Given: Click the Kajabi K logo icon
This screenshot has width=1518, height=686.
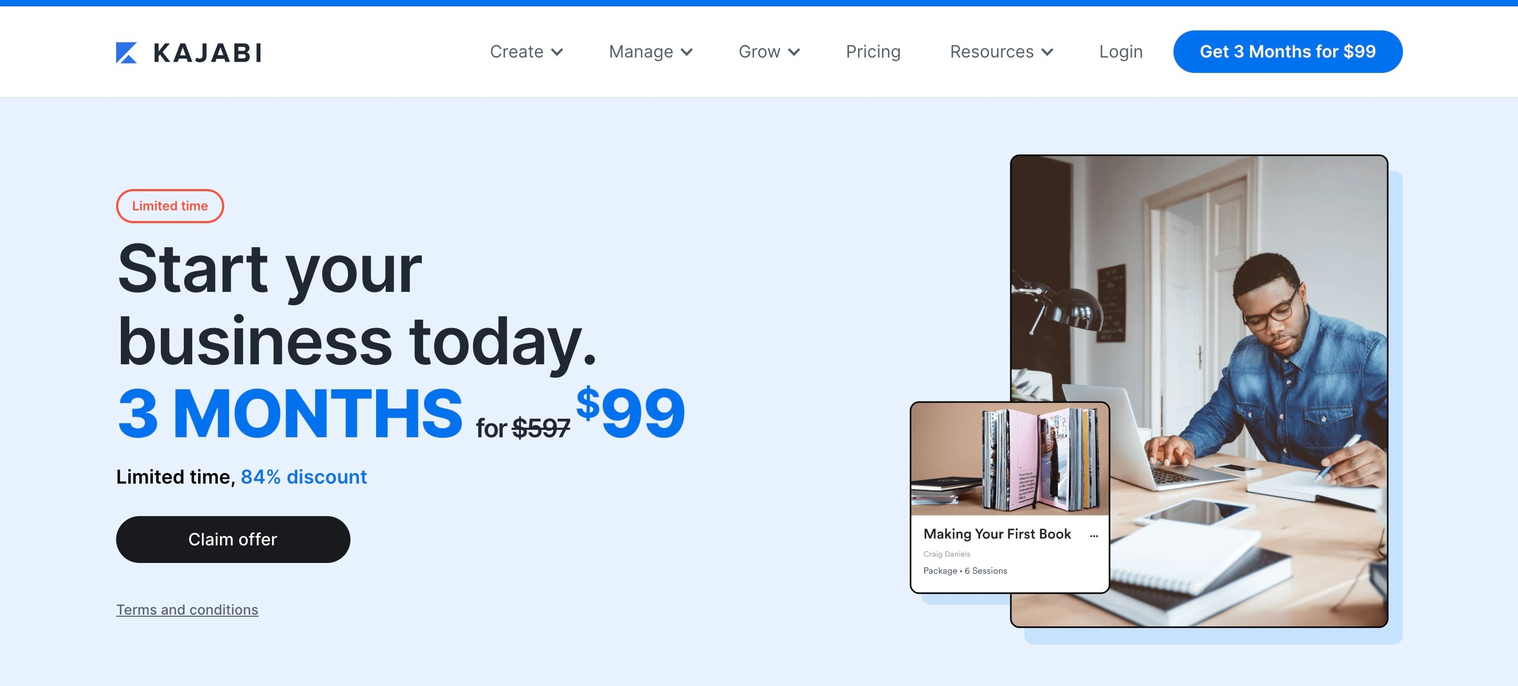Looking at the screenshot, I should click(x=127, y=52).
